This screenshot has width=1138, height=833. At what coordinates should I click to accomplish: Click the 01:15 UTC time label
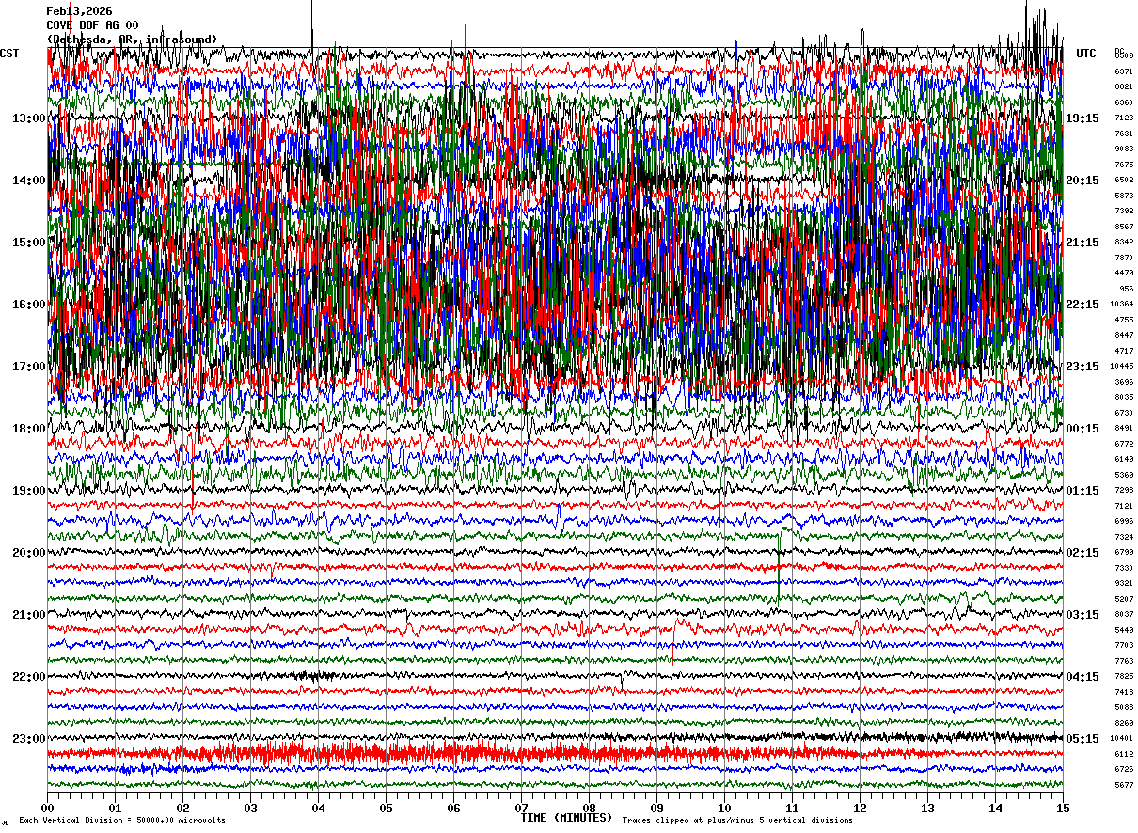click(x=1083, y=491)
